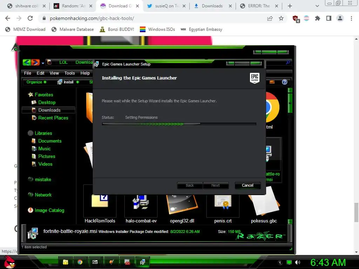Image resolution: width=359 pixels, height=269 pixels.
Task: Open Explorer's recent locations dropdown arrow
Action: pos(43,63)
